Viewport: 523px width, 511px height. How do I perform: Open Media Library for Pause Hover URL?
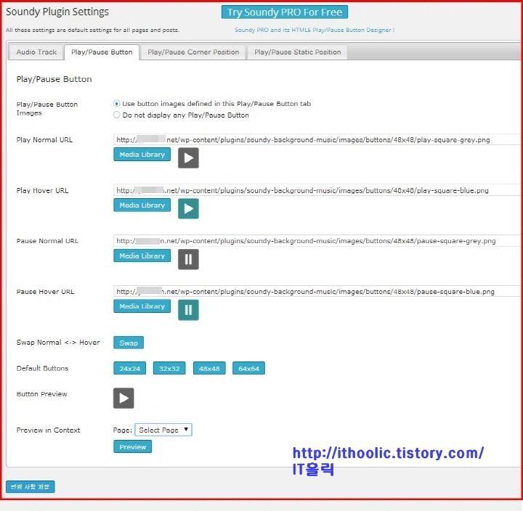[x=142, y=306]
